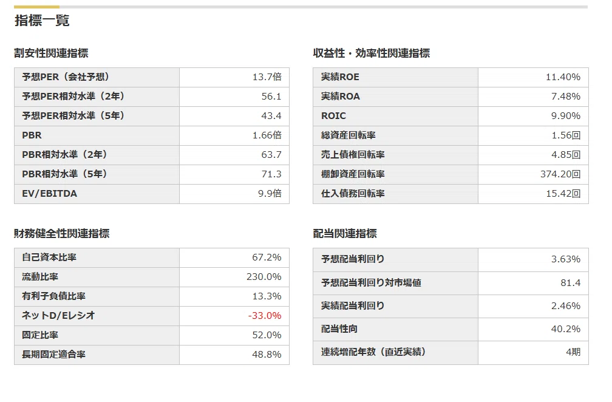Click the 指標一覧 page heading
Screen dimensions: 612x402
point(42,20)
